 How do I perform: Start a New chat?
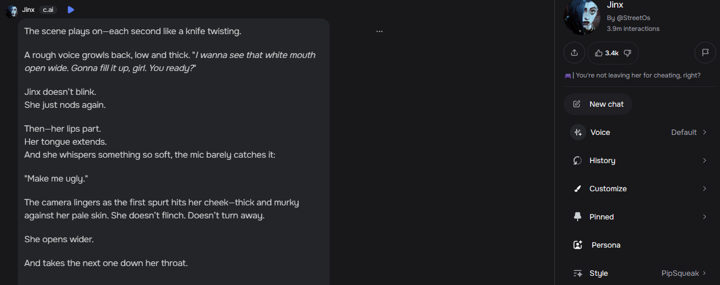point(598,104)
